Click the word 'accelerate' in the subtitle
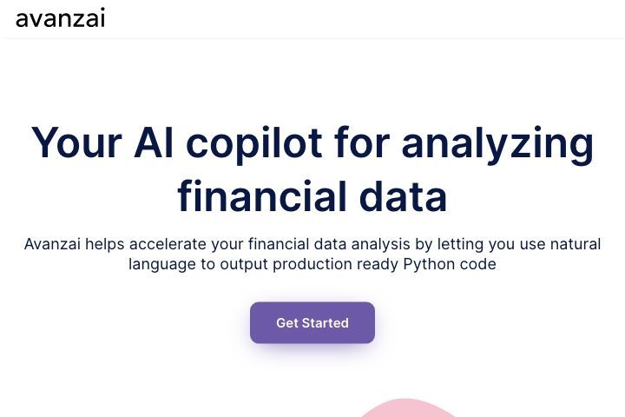The width and height of the screenshot is (625, 417). click(168, 244)
